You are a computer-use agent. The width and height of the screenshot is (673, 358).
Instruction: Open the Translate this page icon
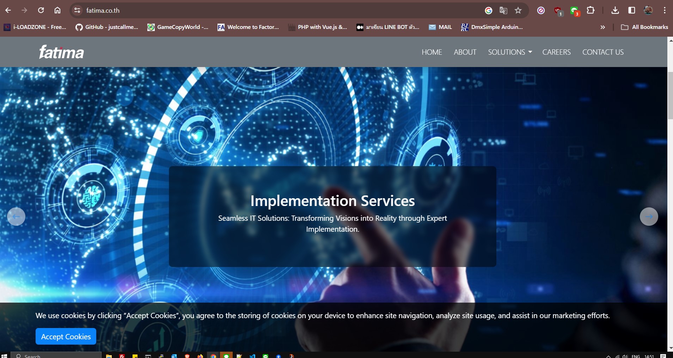(x=503, y=11)
